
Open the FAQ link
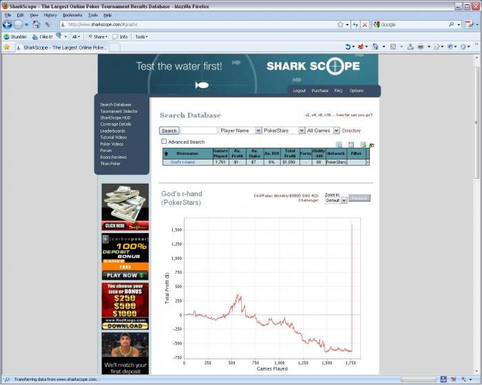(x=338, y=91)
